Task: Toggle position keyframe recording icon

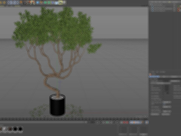Action: (x=131, y=122)
